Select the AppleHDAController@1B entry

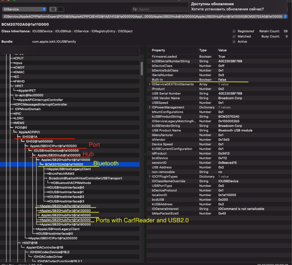point(45,247)
